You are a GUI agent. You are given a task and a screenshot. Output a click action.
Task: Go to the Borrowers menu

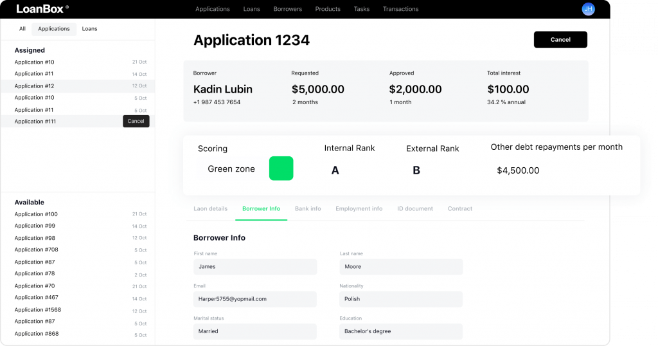287,9
